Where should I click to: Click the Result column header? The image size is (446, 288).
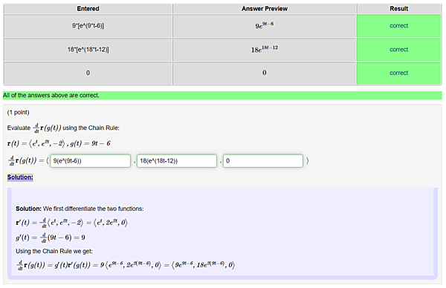398,9
